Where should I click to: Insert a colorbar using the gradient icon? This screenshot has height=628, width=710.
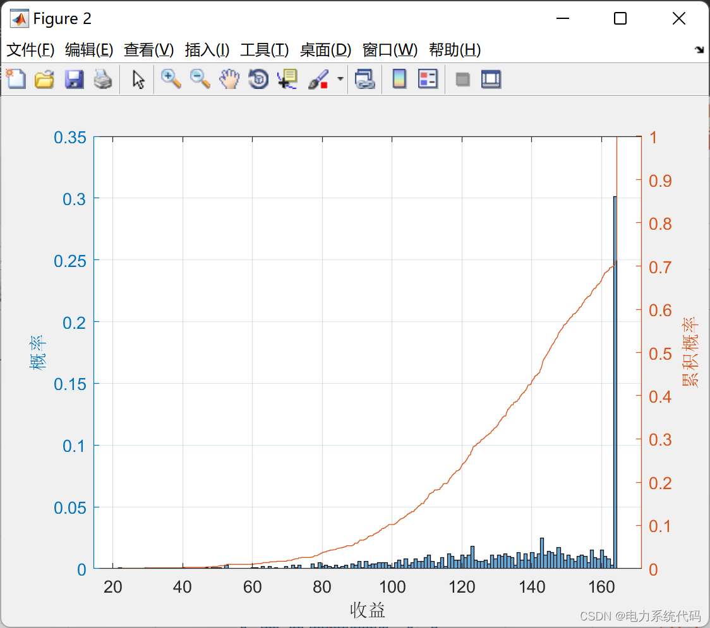pos(399,79)
